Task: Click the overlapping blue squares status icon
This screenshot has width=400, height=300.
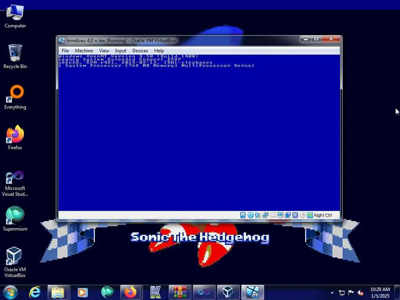Action: click(x=287, y=215)
